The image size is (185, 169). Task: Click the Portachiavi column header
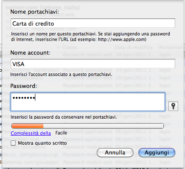(171, 47)
